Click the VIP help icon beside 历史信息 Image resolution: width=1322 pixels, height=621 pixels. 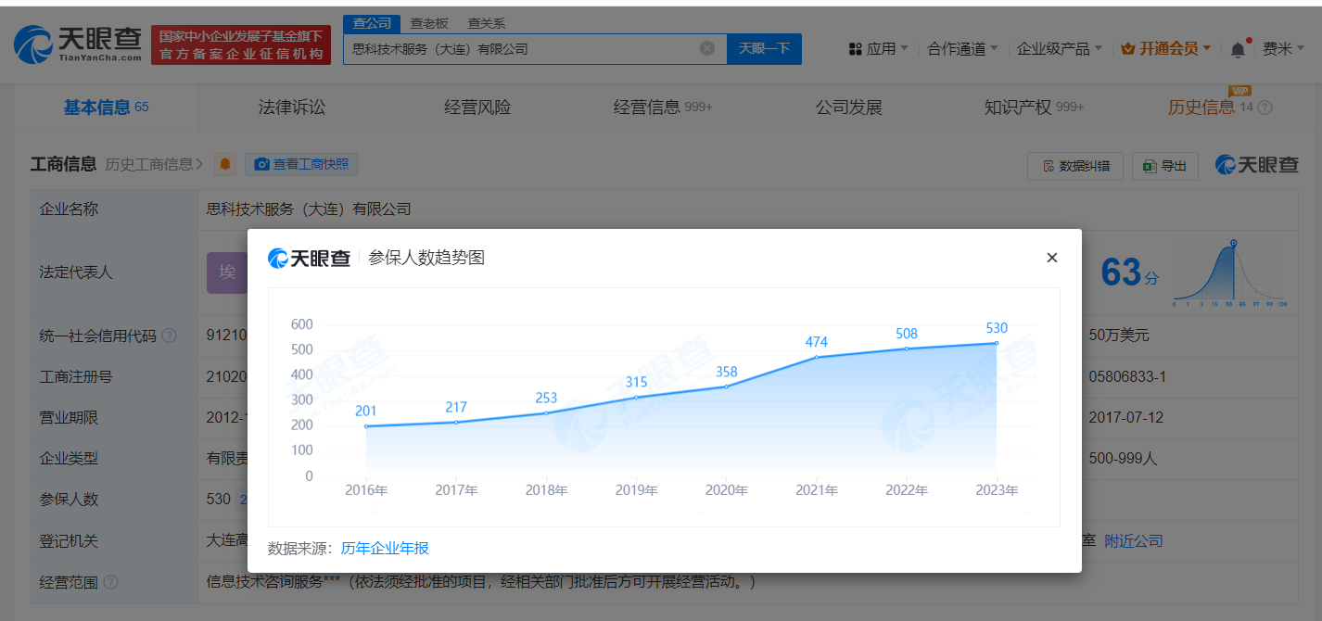click(x=1264, y=107)
